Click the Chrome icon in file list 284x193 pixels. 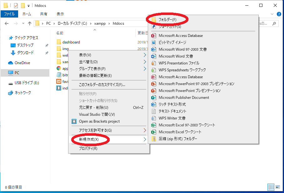click(x=59, y=69)
